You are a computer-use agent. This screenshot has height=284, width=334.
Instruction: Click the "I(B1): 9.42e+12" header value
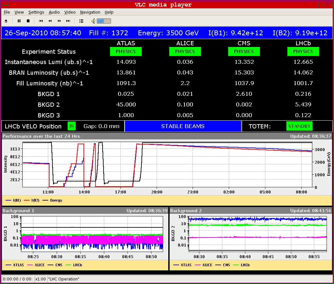(236, 33)
